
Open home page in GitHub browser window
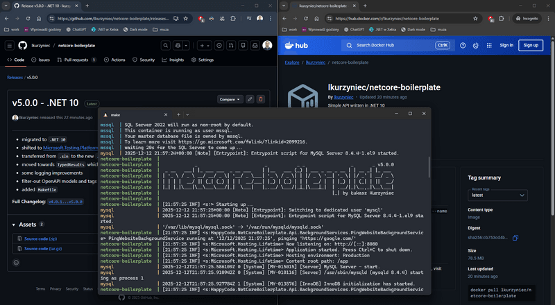tap(39, 19)
